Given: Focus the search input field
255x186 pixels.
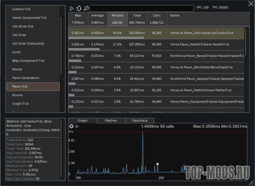Looking at the screenshot, I should [142, 8].
